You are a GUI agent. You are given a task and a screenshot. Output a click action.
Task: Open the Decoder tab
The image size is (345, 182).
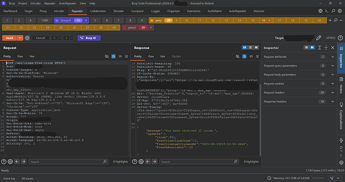(x=119, y=11)
